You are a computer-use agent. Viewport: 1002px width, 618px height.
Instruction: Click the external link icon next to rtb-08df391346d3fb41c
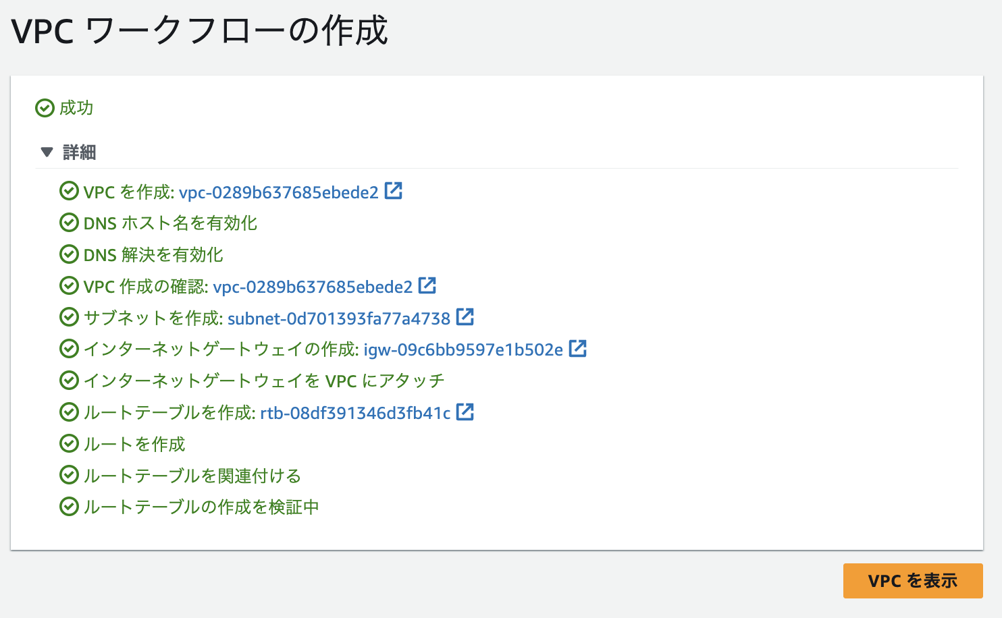click(x=465, y=412)
